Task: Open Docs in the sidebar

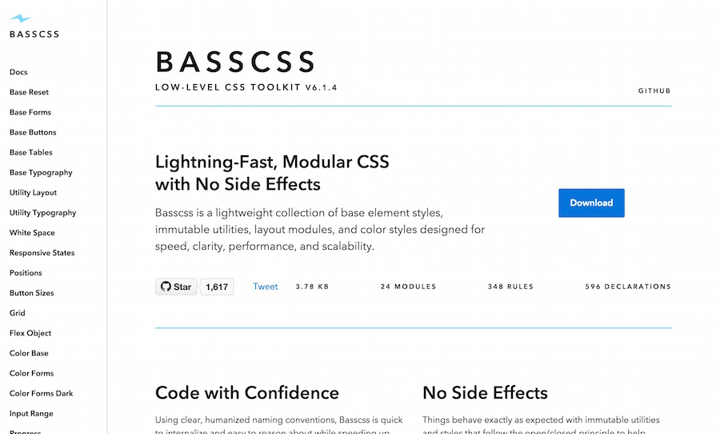Action: click(x=18, y=72)
